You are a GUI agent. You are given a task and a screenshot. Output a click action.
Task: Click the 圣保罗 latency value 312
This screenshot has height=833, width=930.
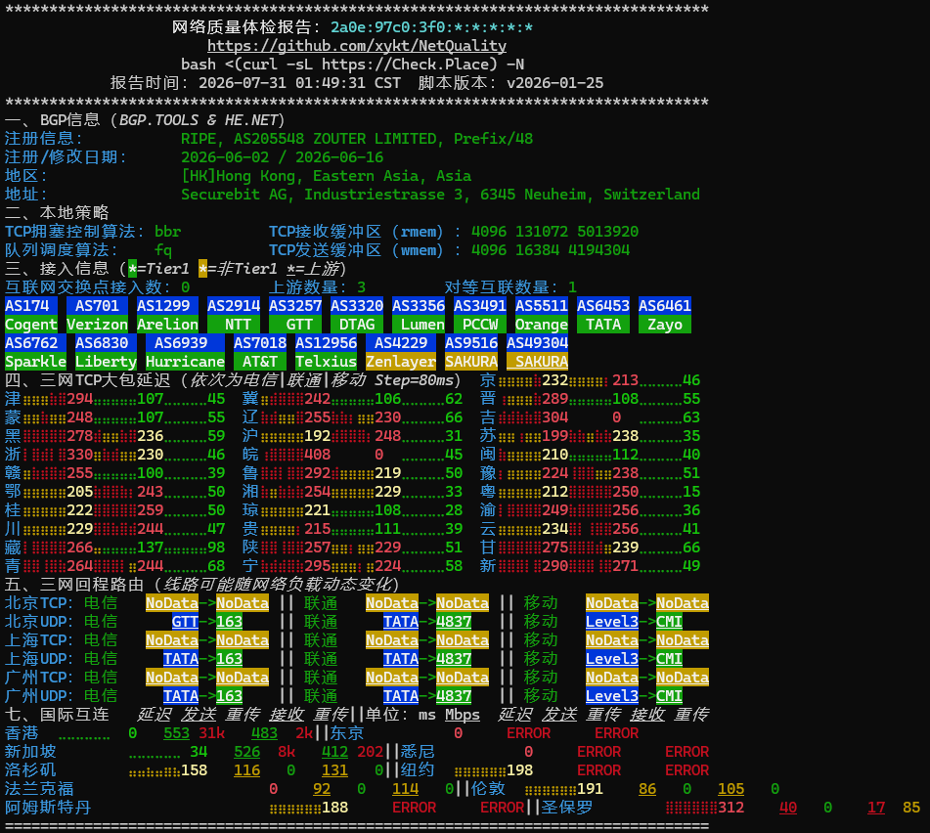pos(731,808)
